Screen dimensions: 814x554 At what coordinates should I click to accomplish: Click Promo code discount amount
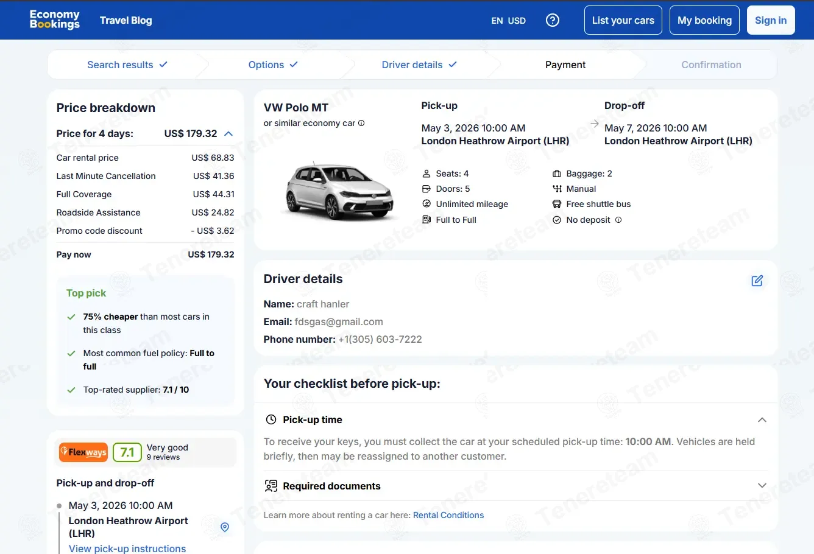(212, 231)
